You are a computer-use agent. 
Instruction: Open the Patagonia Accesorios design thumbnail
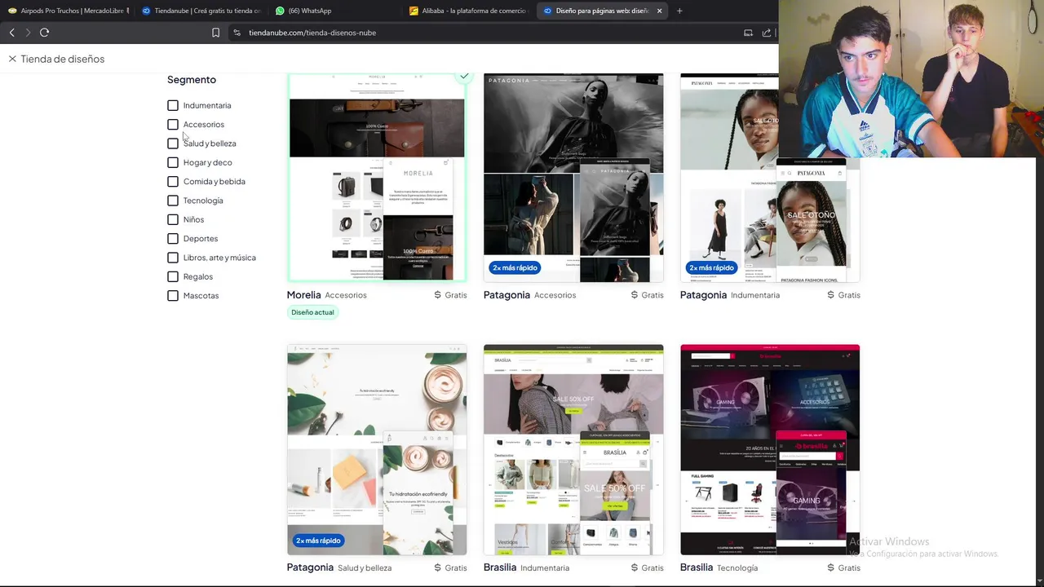pyautogui.click(x=573, y=177)
